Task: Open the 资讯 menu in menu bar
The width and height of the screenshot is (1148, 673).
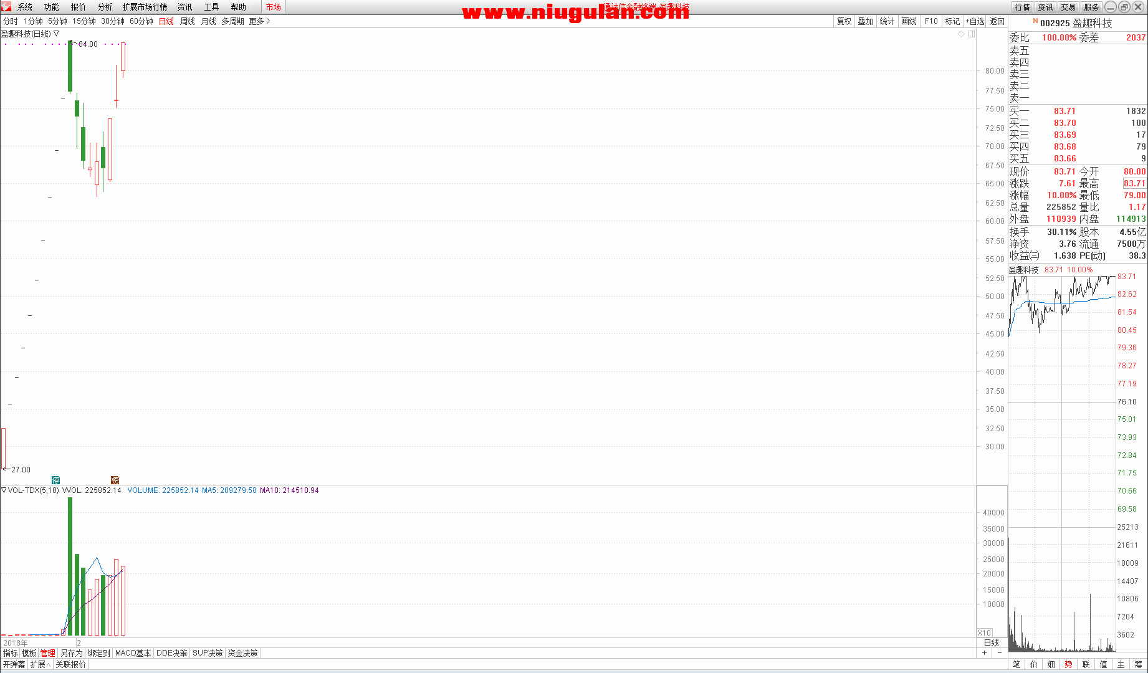Action: pos(185,7)
